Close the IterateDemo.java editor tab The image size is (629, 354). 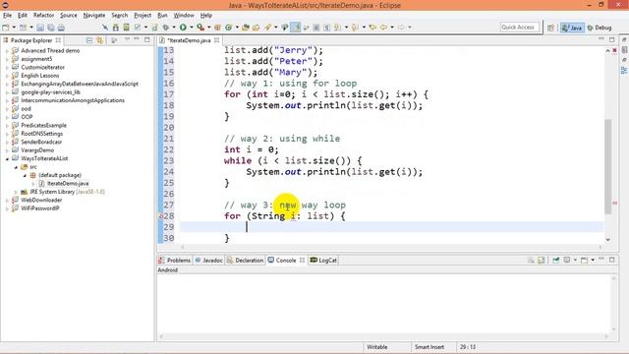pyautogui.click(x=216, y=40)
